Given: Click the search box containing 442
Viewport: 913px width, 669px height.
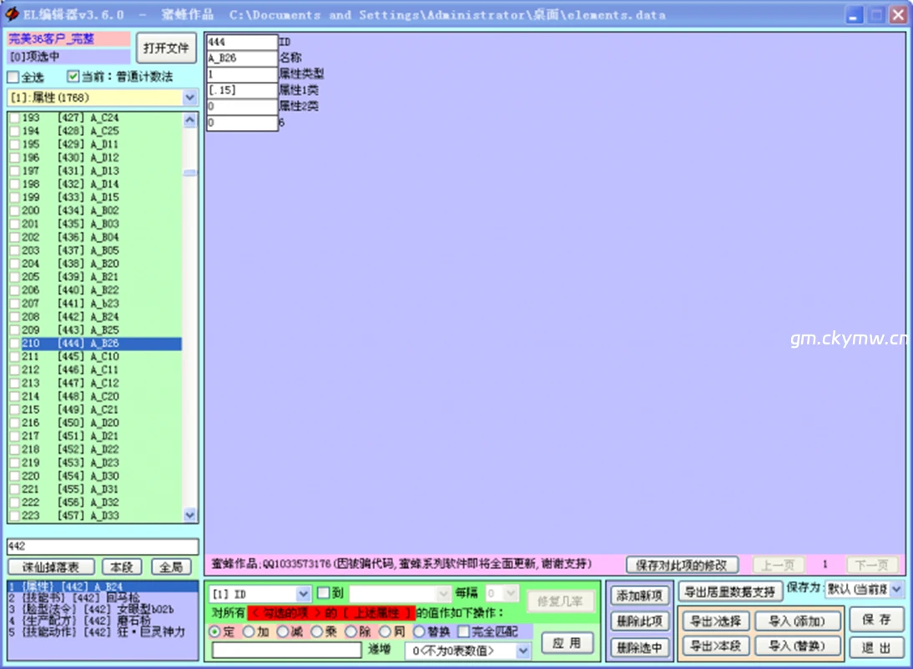Looking at the screenshot, I should coord(103,546).
